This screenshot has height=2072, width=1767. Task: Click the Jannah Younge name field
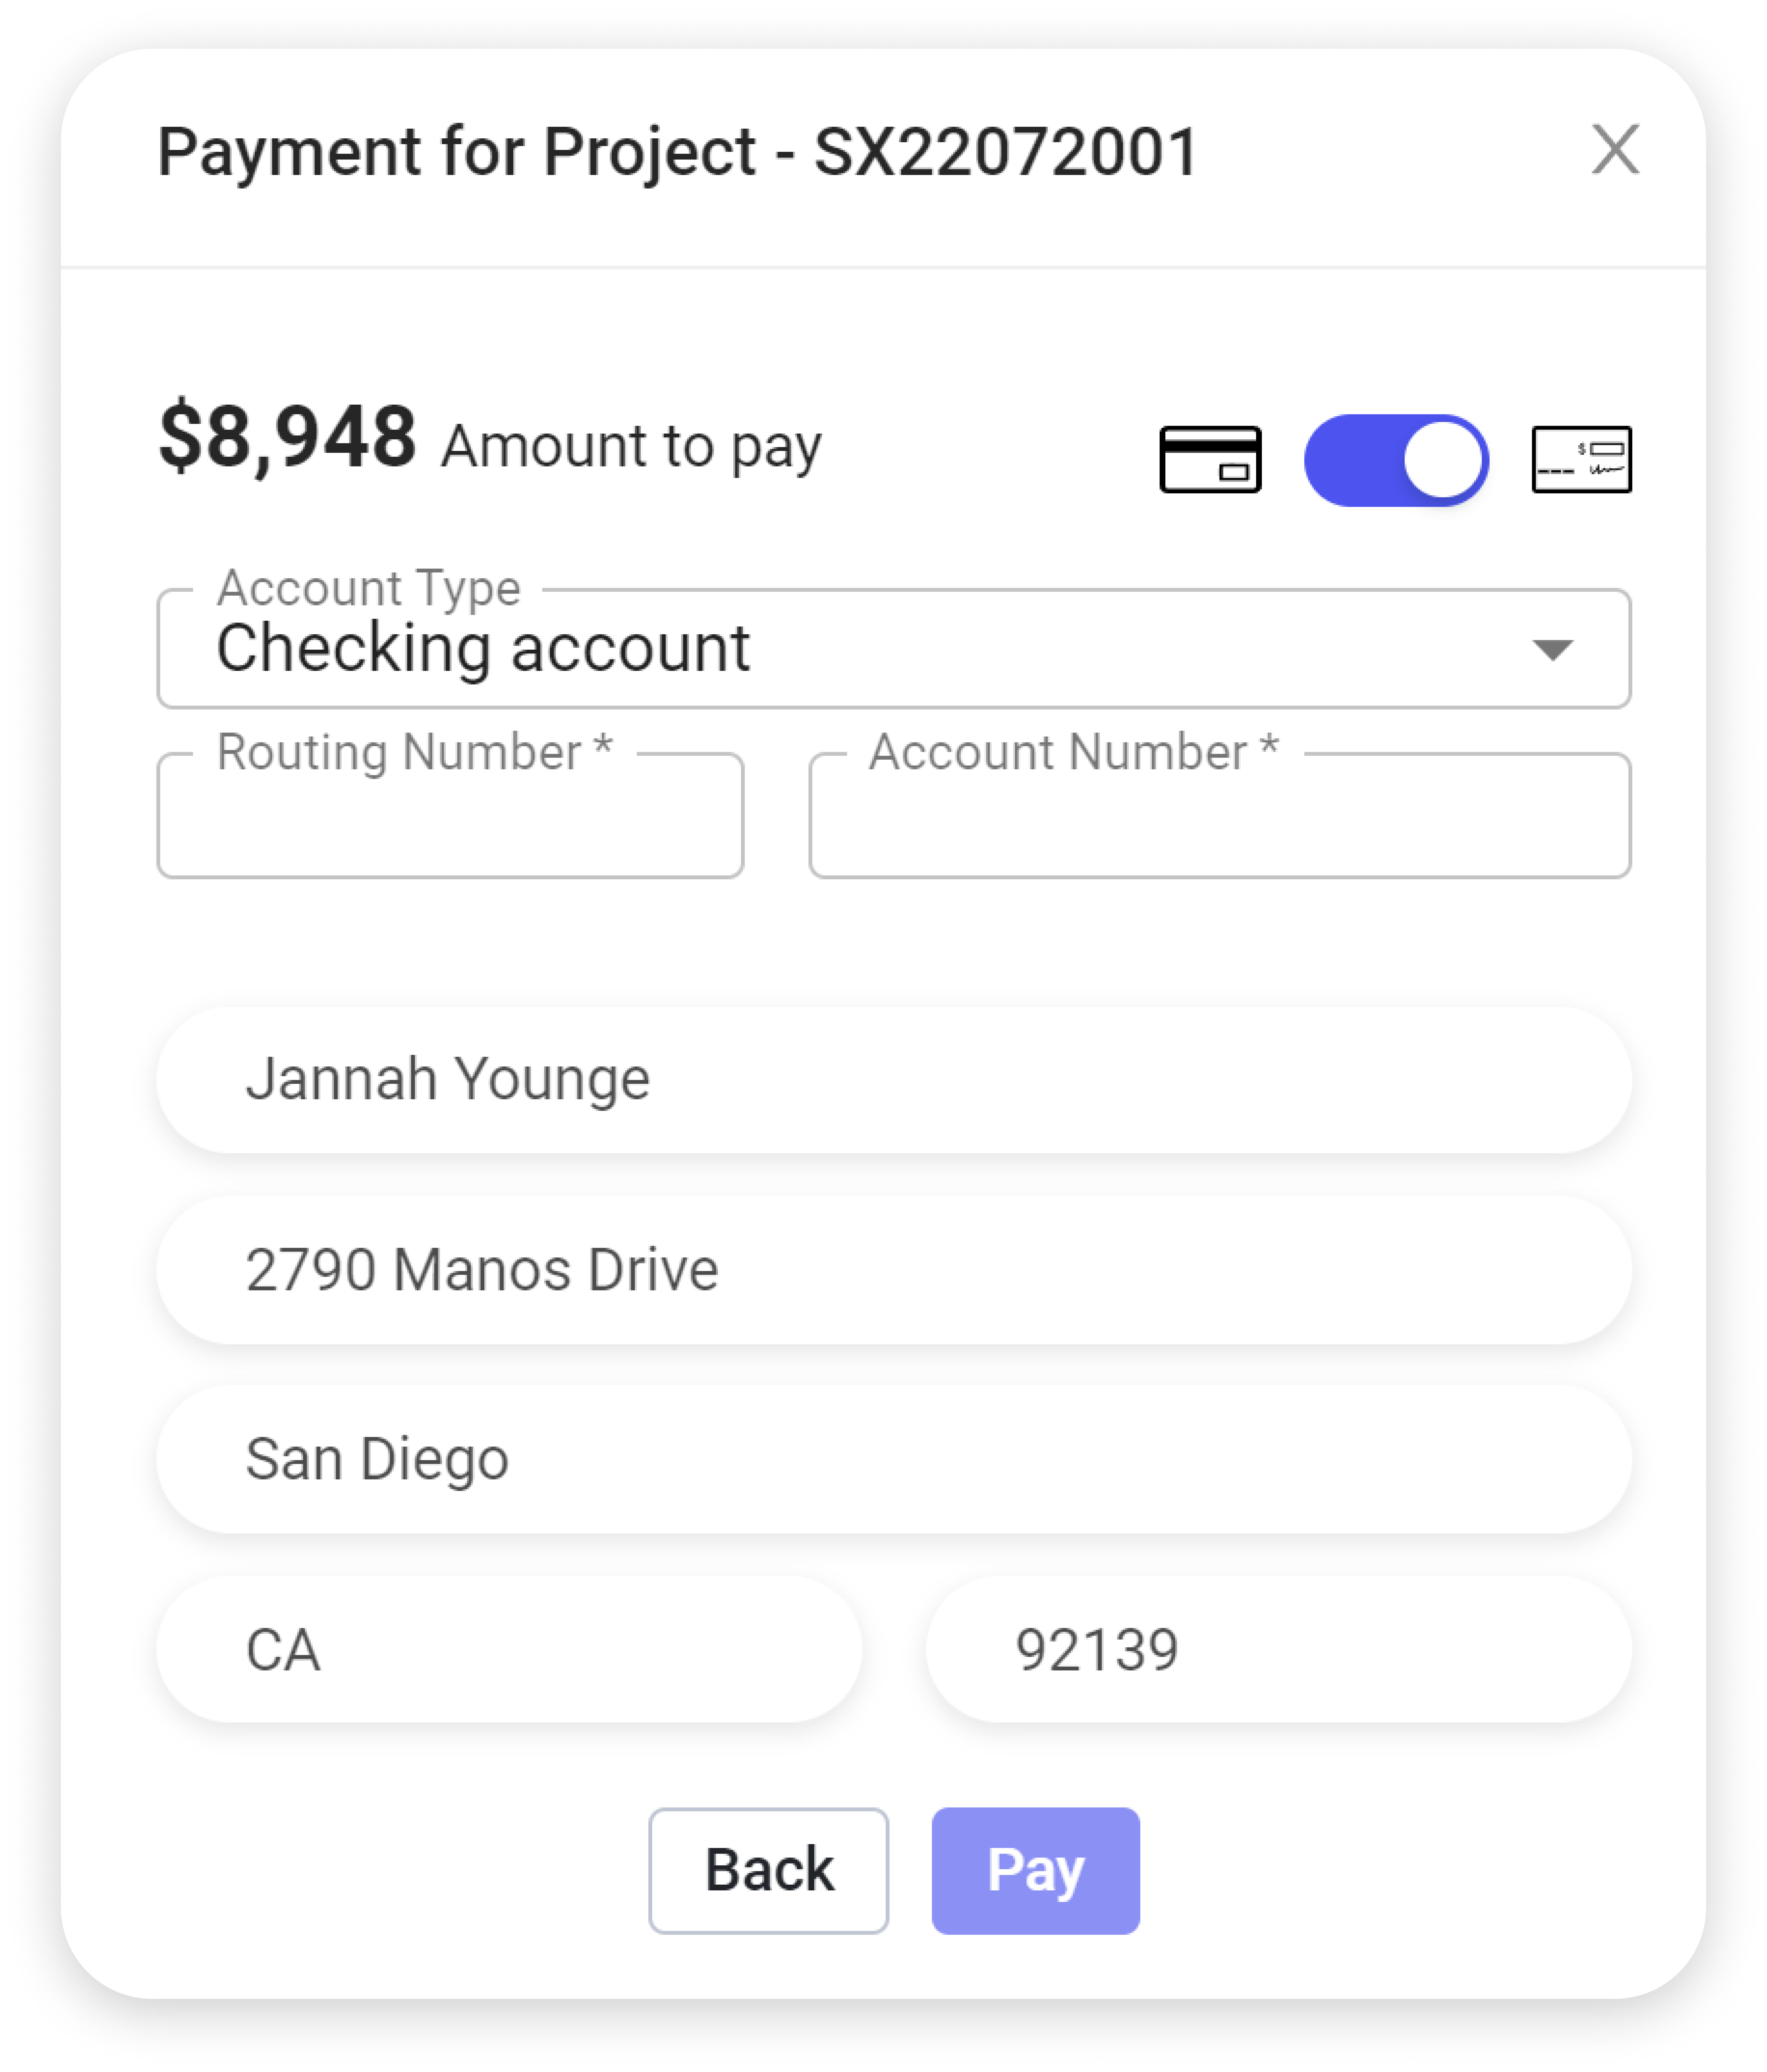tap(893, 1079)
